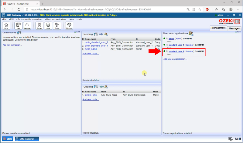The height and width of the screenshot is (143, 243).
Task: Open browser profile avatar icon
Action: pyautogui.click(x=231, y=9)
